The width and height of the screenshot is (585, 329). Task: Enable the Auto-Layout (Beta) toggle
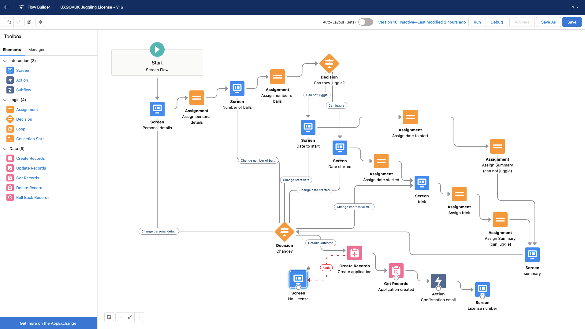coord(365,22)
